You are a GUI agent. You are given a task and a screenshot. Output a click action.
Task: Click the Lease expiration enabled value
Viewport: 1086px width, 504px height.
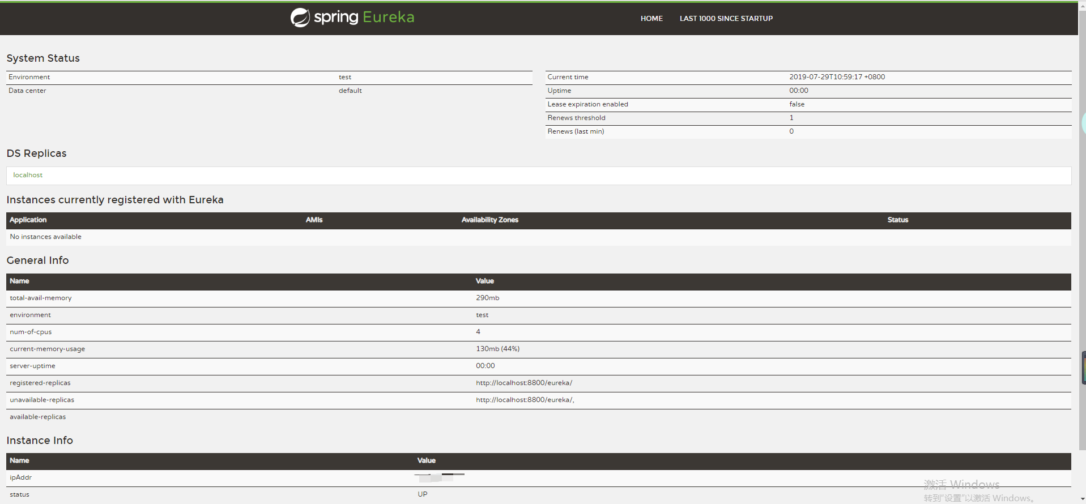pos(797,104)
